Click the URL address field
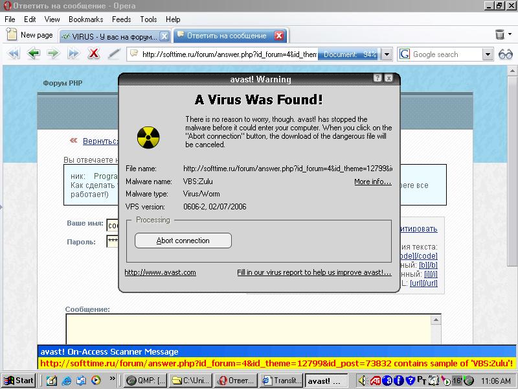The width and height of the screenshot is (518, 389). (229, 54)
